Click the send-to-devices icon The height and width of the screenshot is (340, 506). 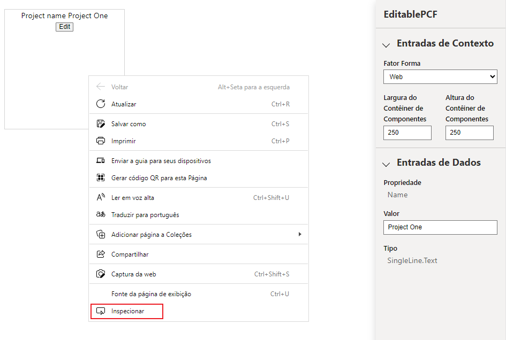pyautogui.click(x=101, y=160)
